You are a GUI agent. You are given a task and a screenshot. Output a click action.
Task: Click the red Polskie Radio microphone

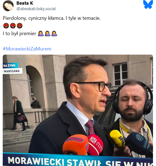click(x=95, y=145)
